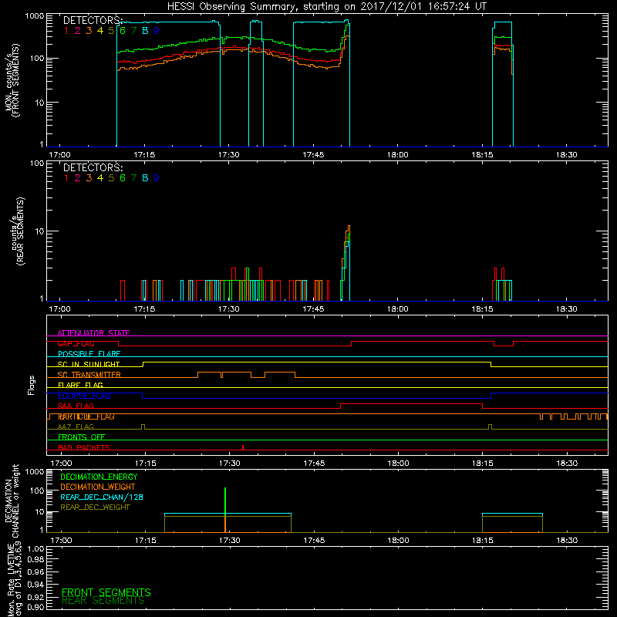
Task: Click the DECIMATION_WEIGHT legend entry
Action: [x=98, y=487]
